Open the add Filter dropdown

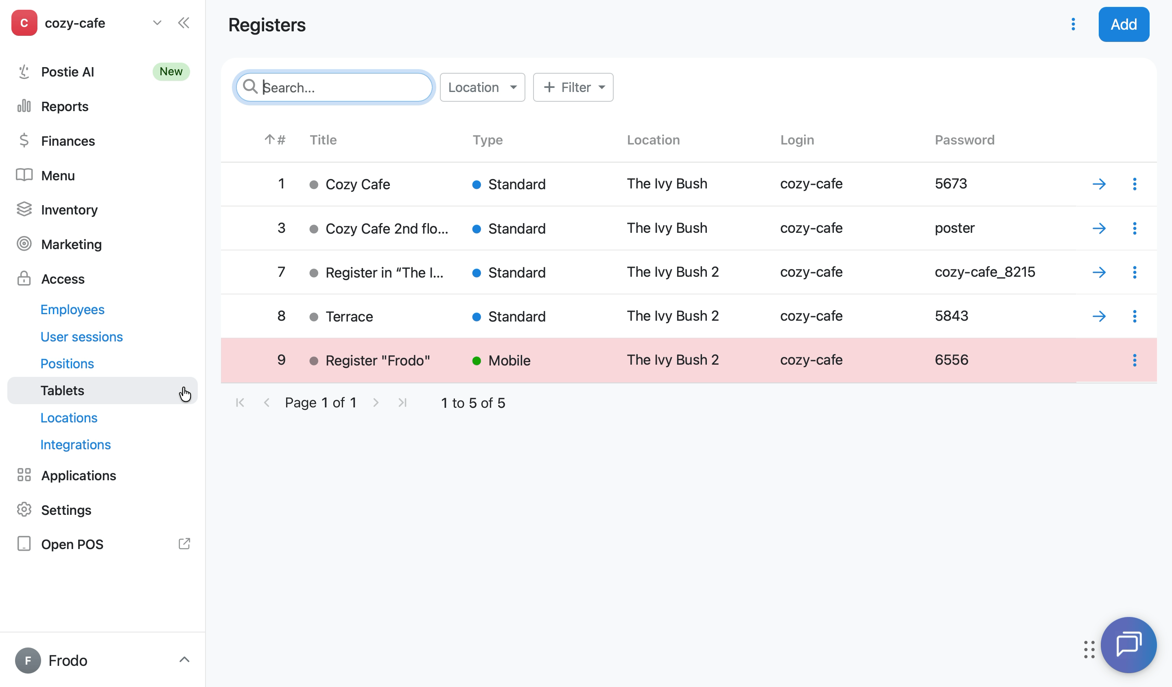[573, 88]
